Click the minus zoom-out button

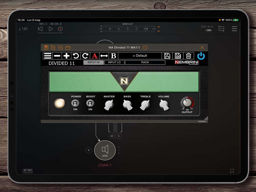coord(57,56)
